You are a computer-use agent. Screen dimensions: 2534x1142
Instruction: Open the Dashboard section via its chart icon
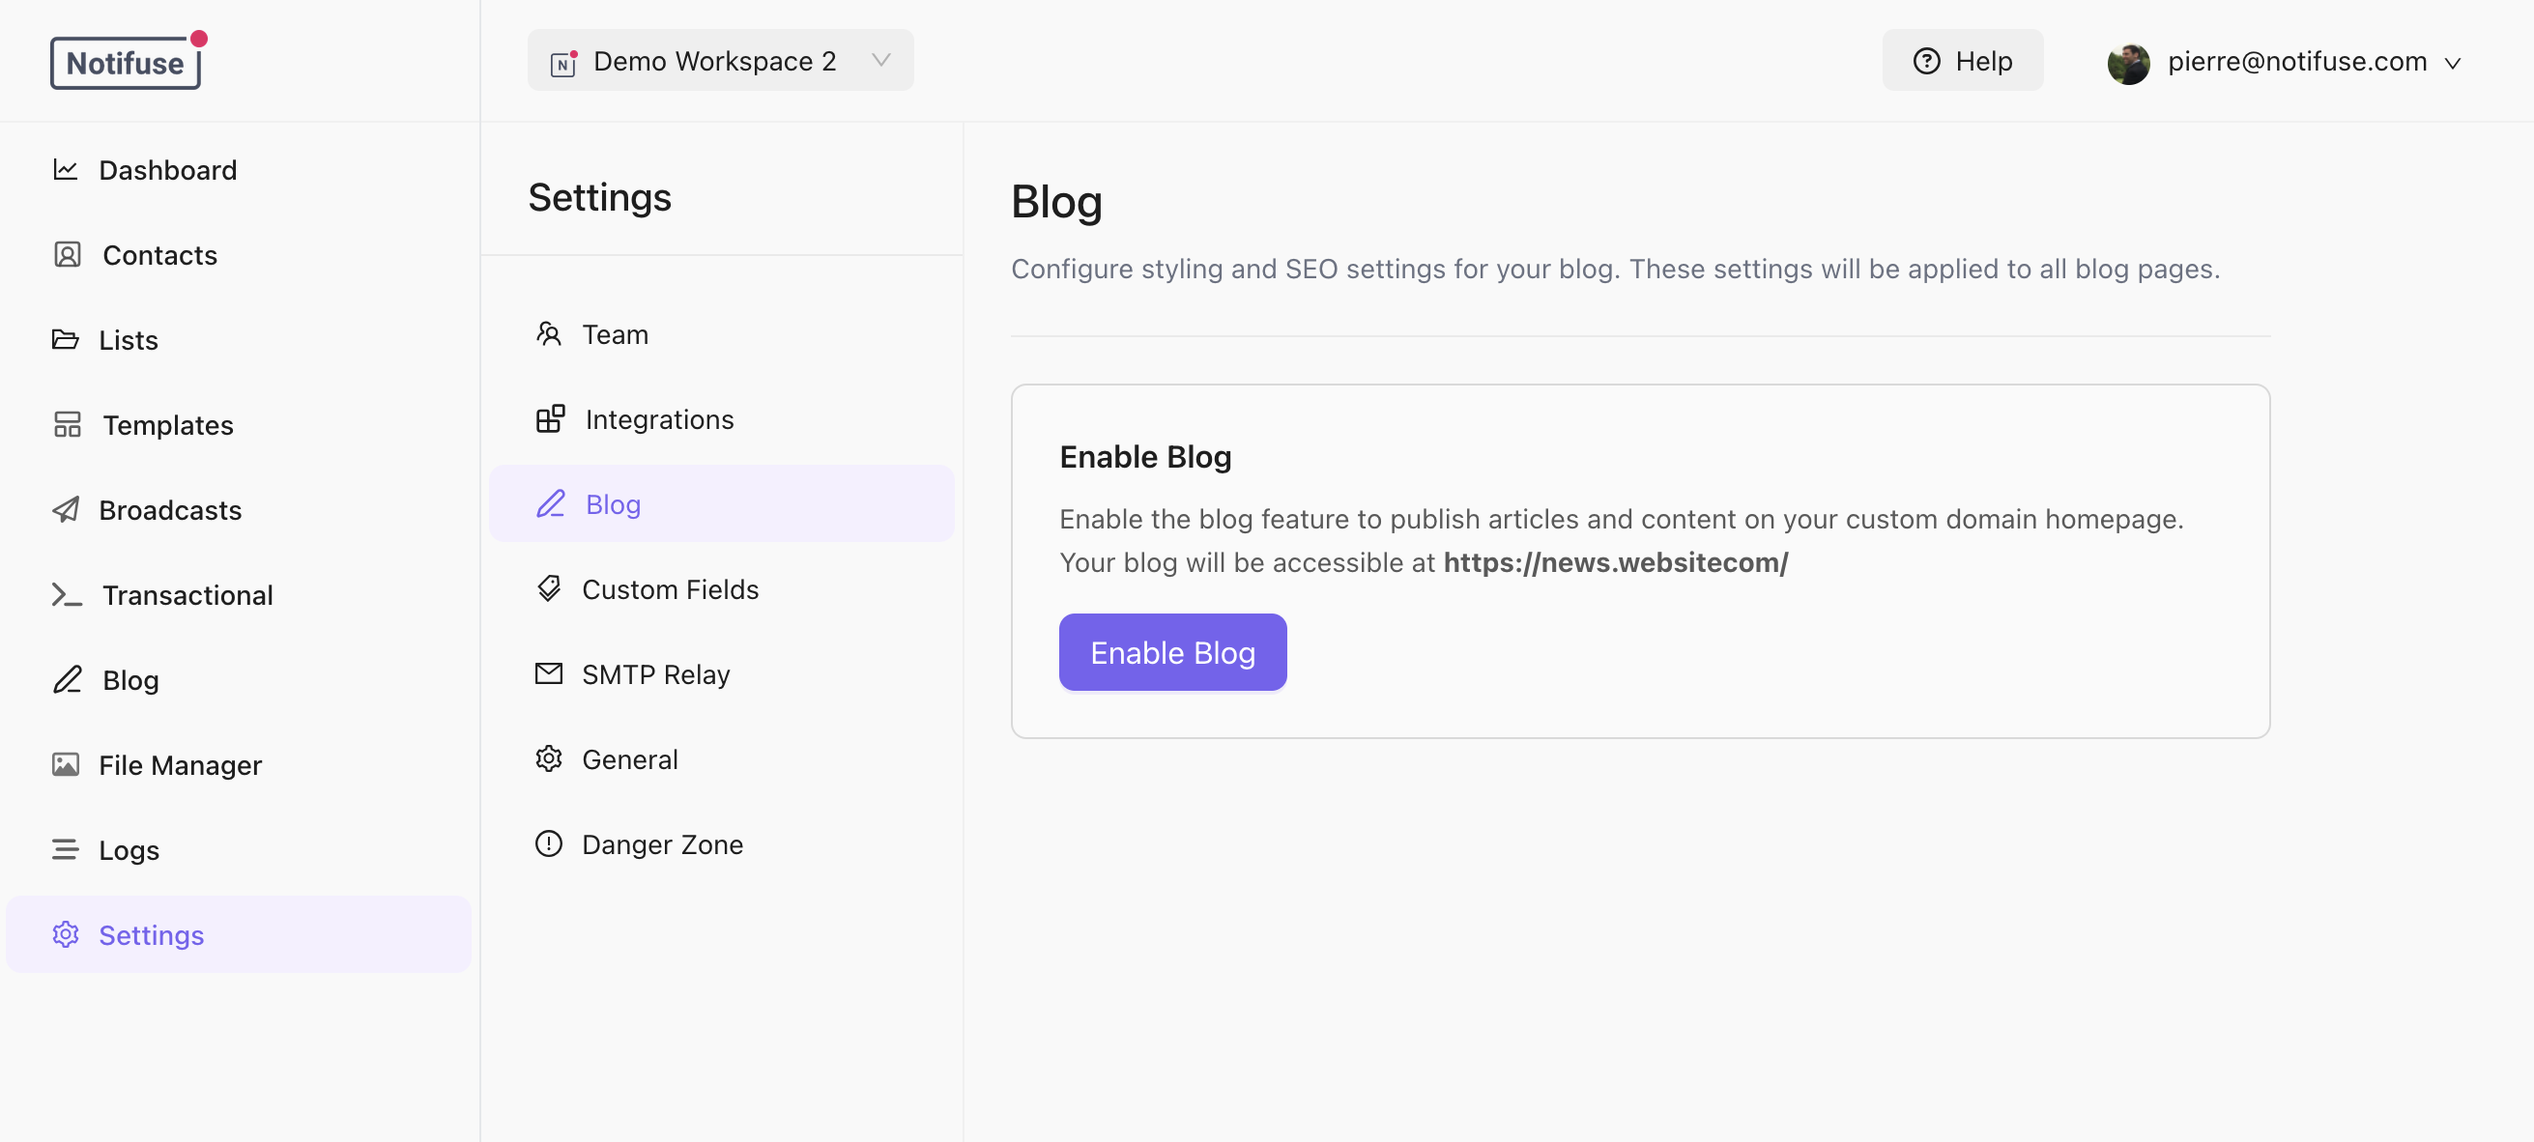(x=65, y=169)
